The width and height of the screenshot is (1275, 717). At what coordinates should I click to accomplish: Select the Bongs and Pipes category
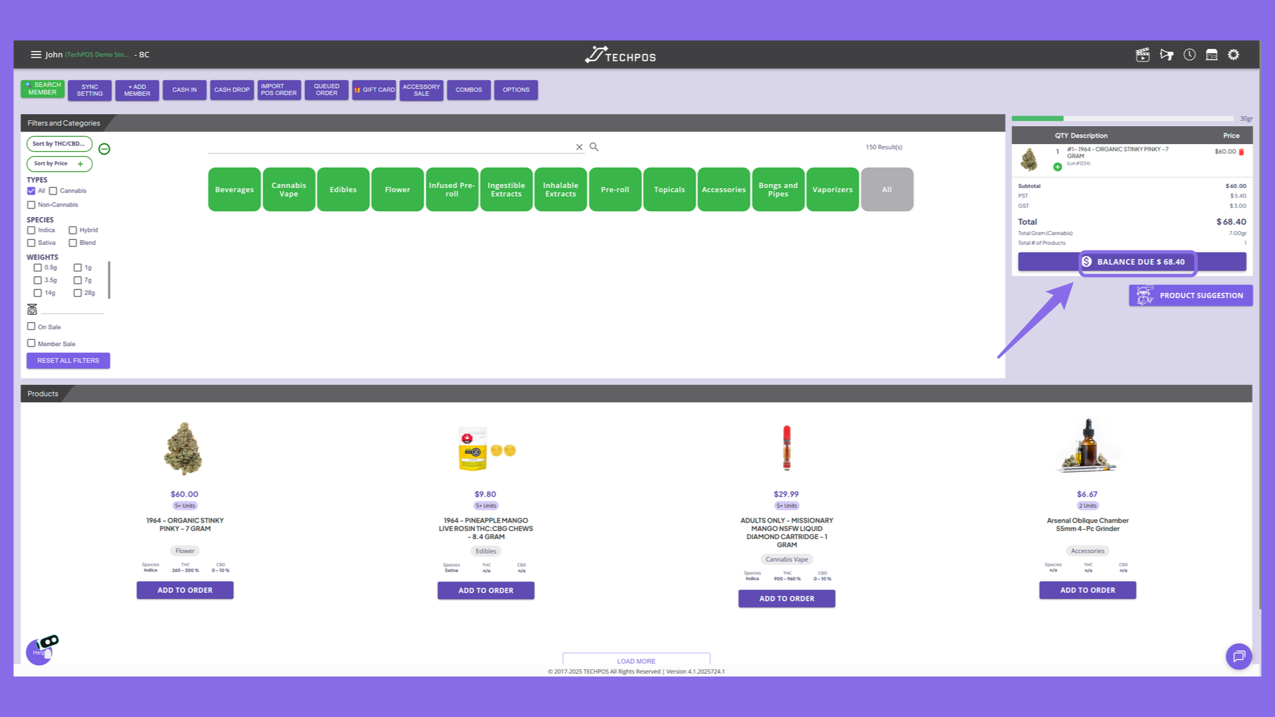pos(778,189)
